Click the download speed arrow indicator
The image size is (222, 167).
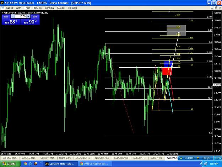point(181,158)
